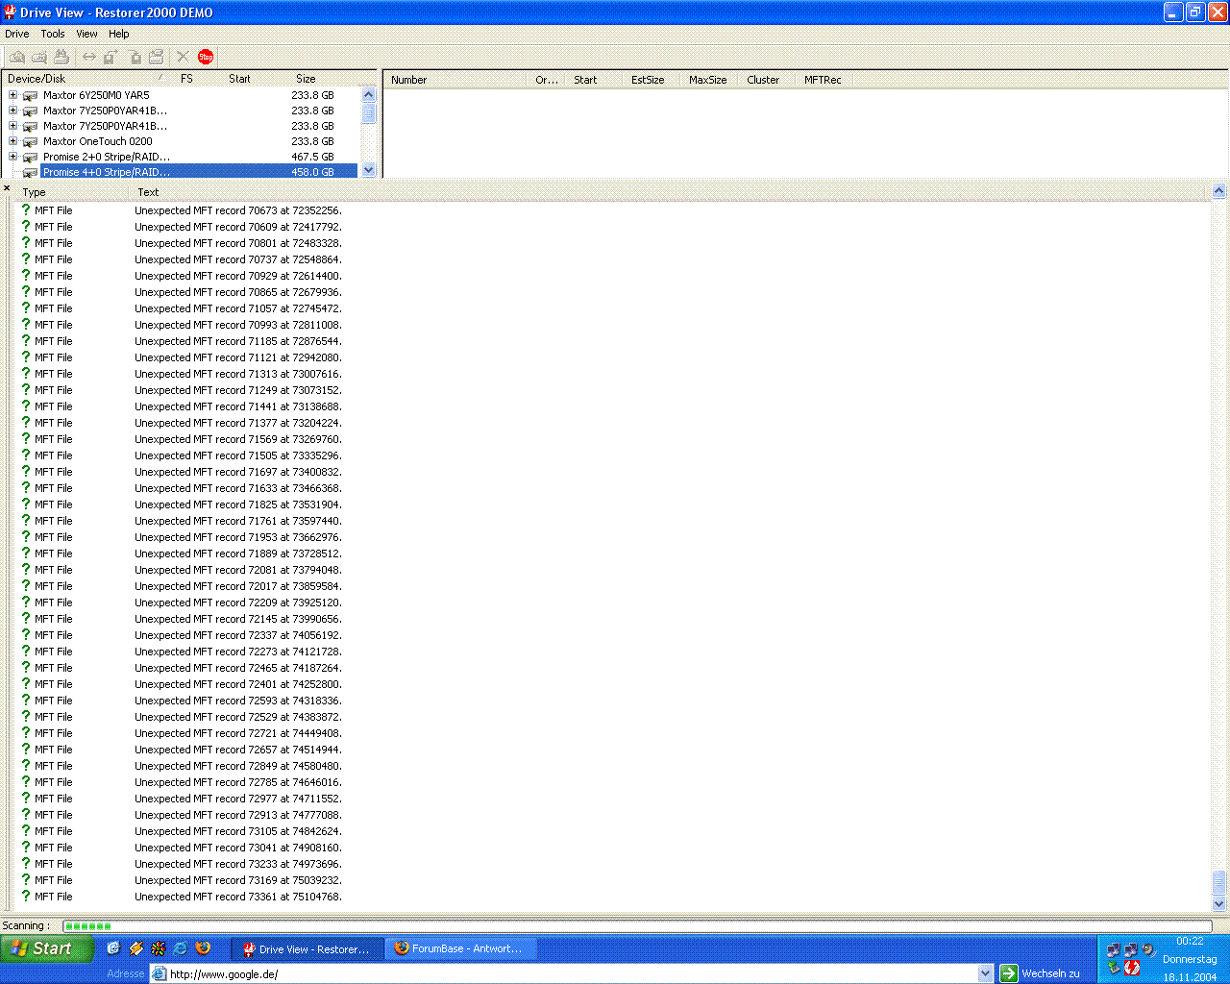Click 467.5 GB size of Promise 2+0

312,157
